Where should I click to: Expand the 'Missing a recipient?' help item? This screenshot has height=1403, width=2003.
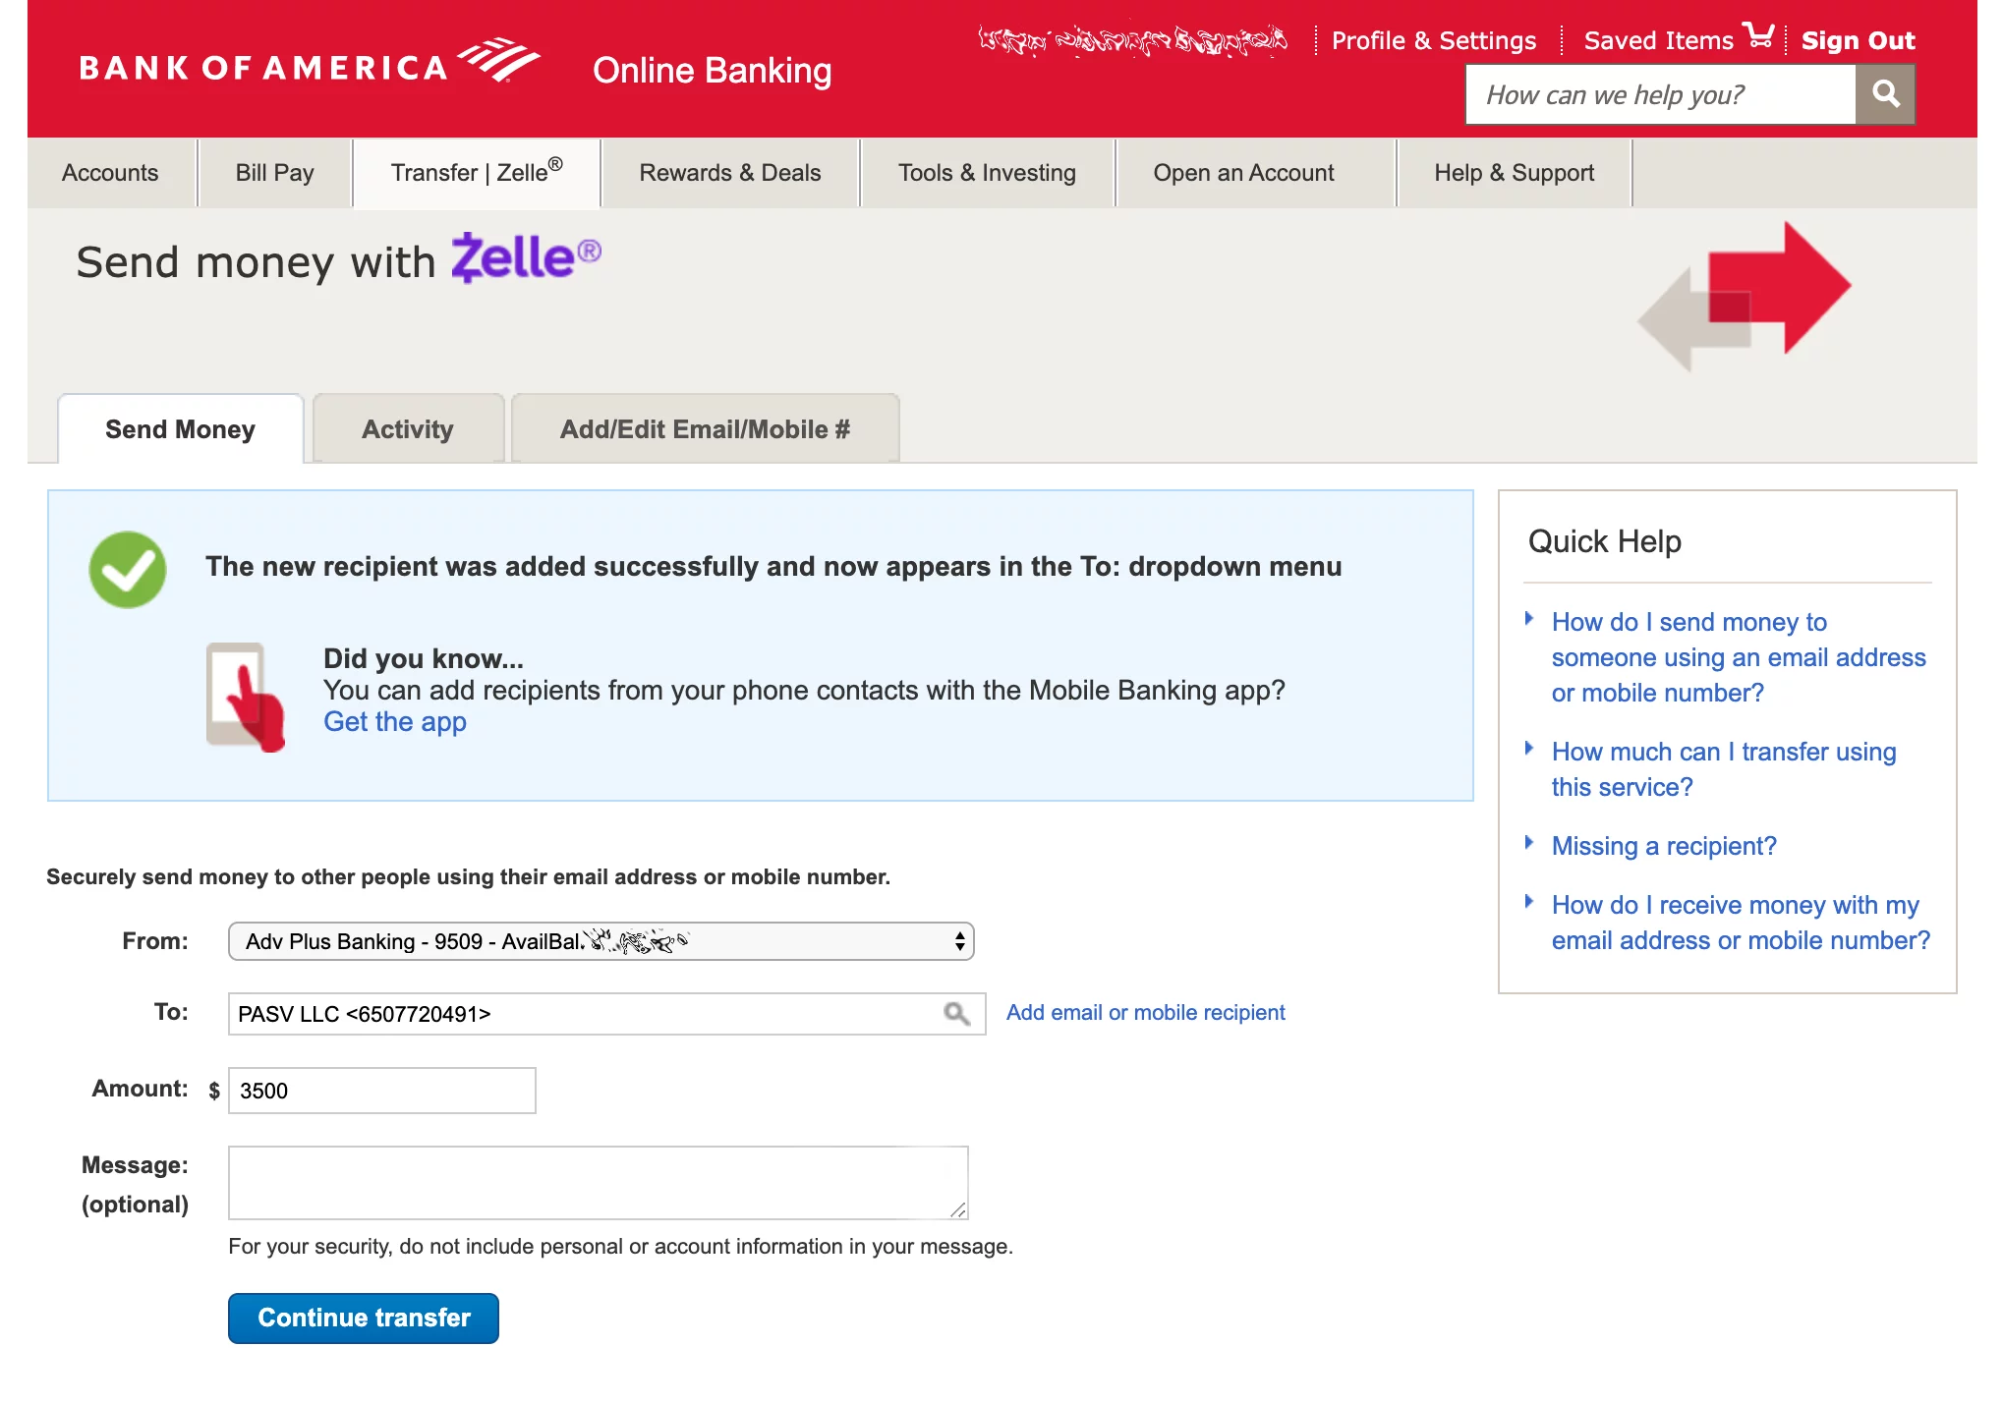(x=1663, y=846)
